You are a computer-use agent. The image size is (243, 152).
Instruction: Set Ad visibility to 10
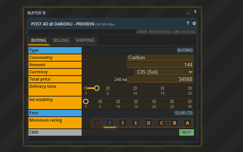click(x=118, y=101)
